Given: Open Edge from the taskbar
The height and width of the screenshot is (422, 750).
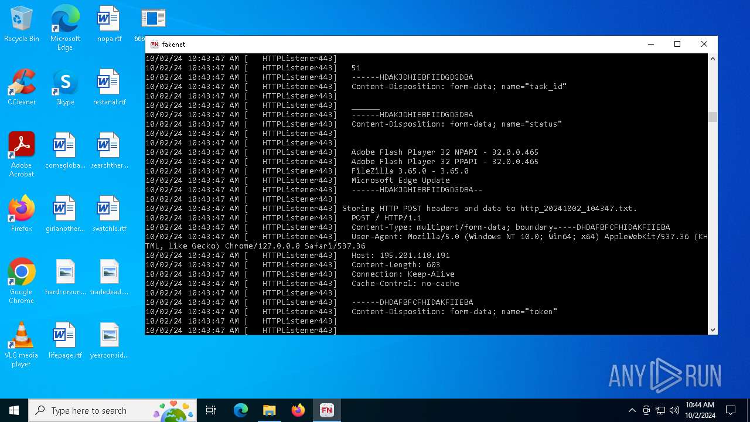Looking at the screenshot, I should (x=241, y=410).
